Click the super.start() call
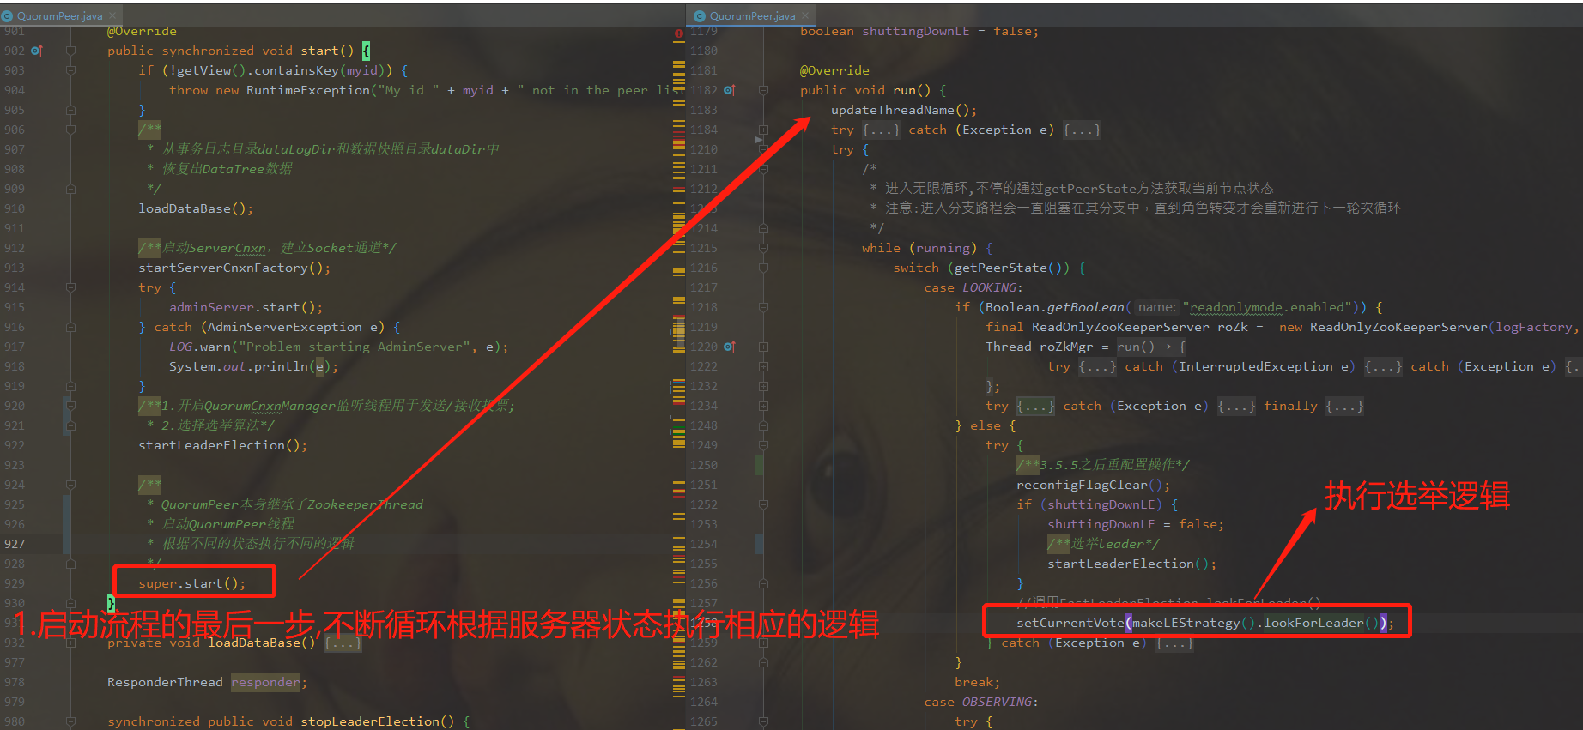Screen dimensions: 1583x730 (192, 583)
